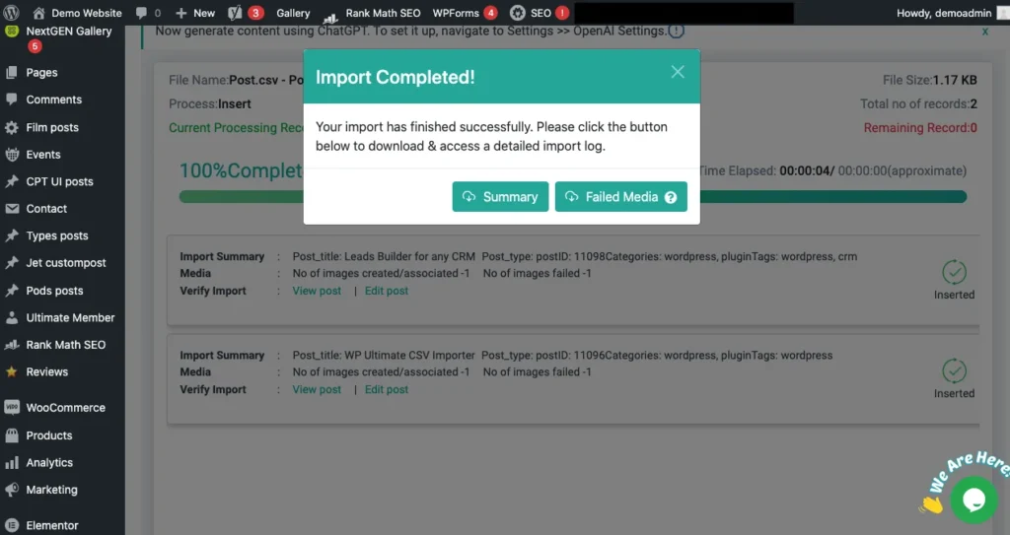The height and width of the screenshot is (535, 1010).
Task: Open Rank Math SEO in the admin bar
Action: pos(372,13)
